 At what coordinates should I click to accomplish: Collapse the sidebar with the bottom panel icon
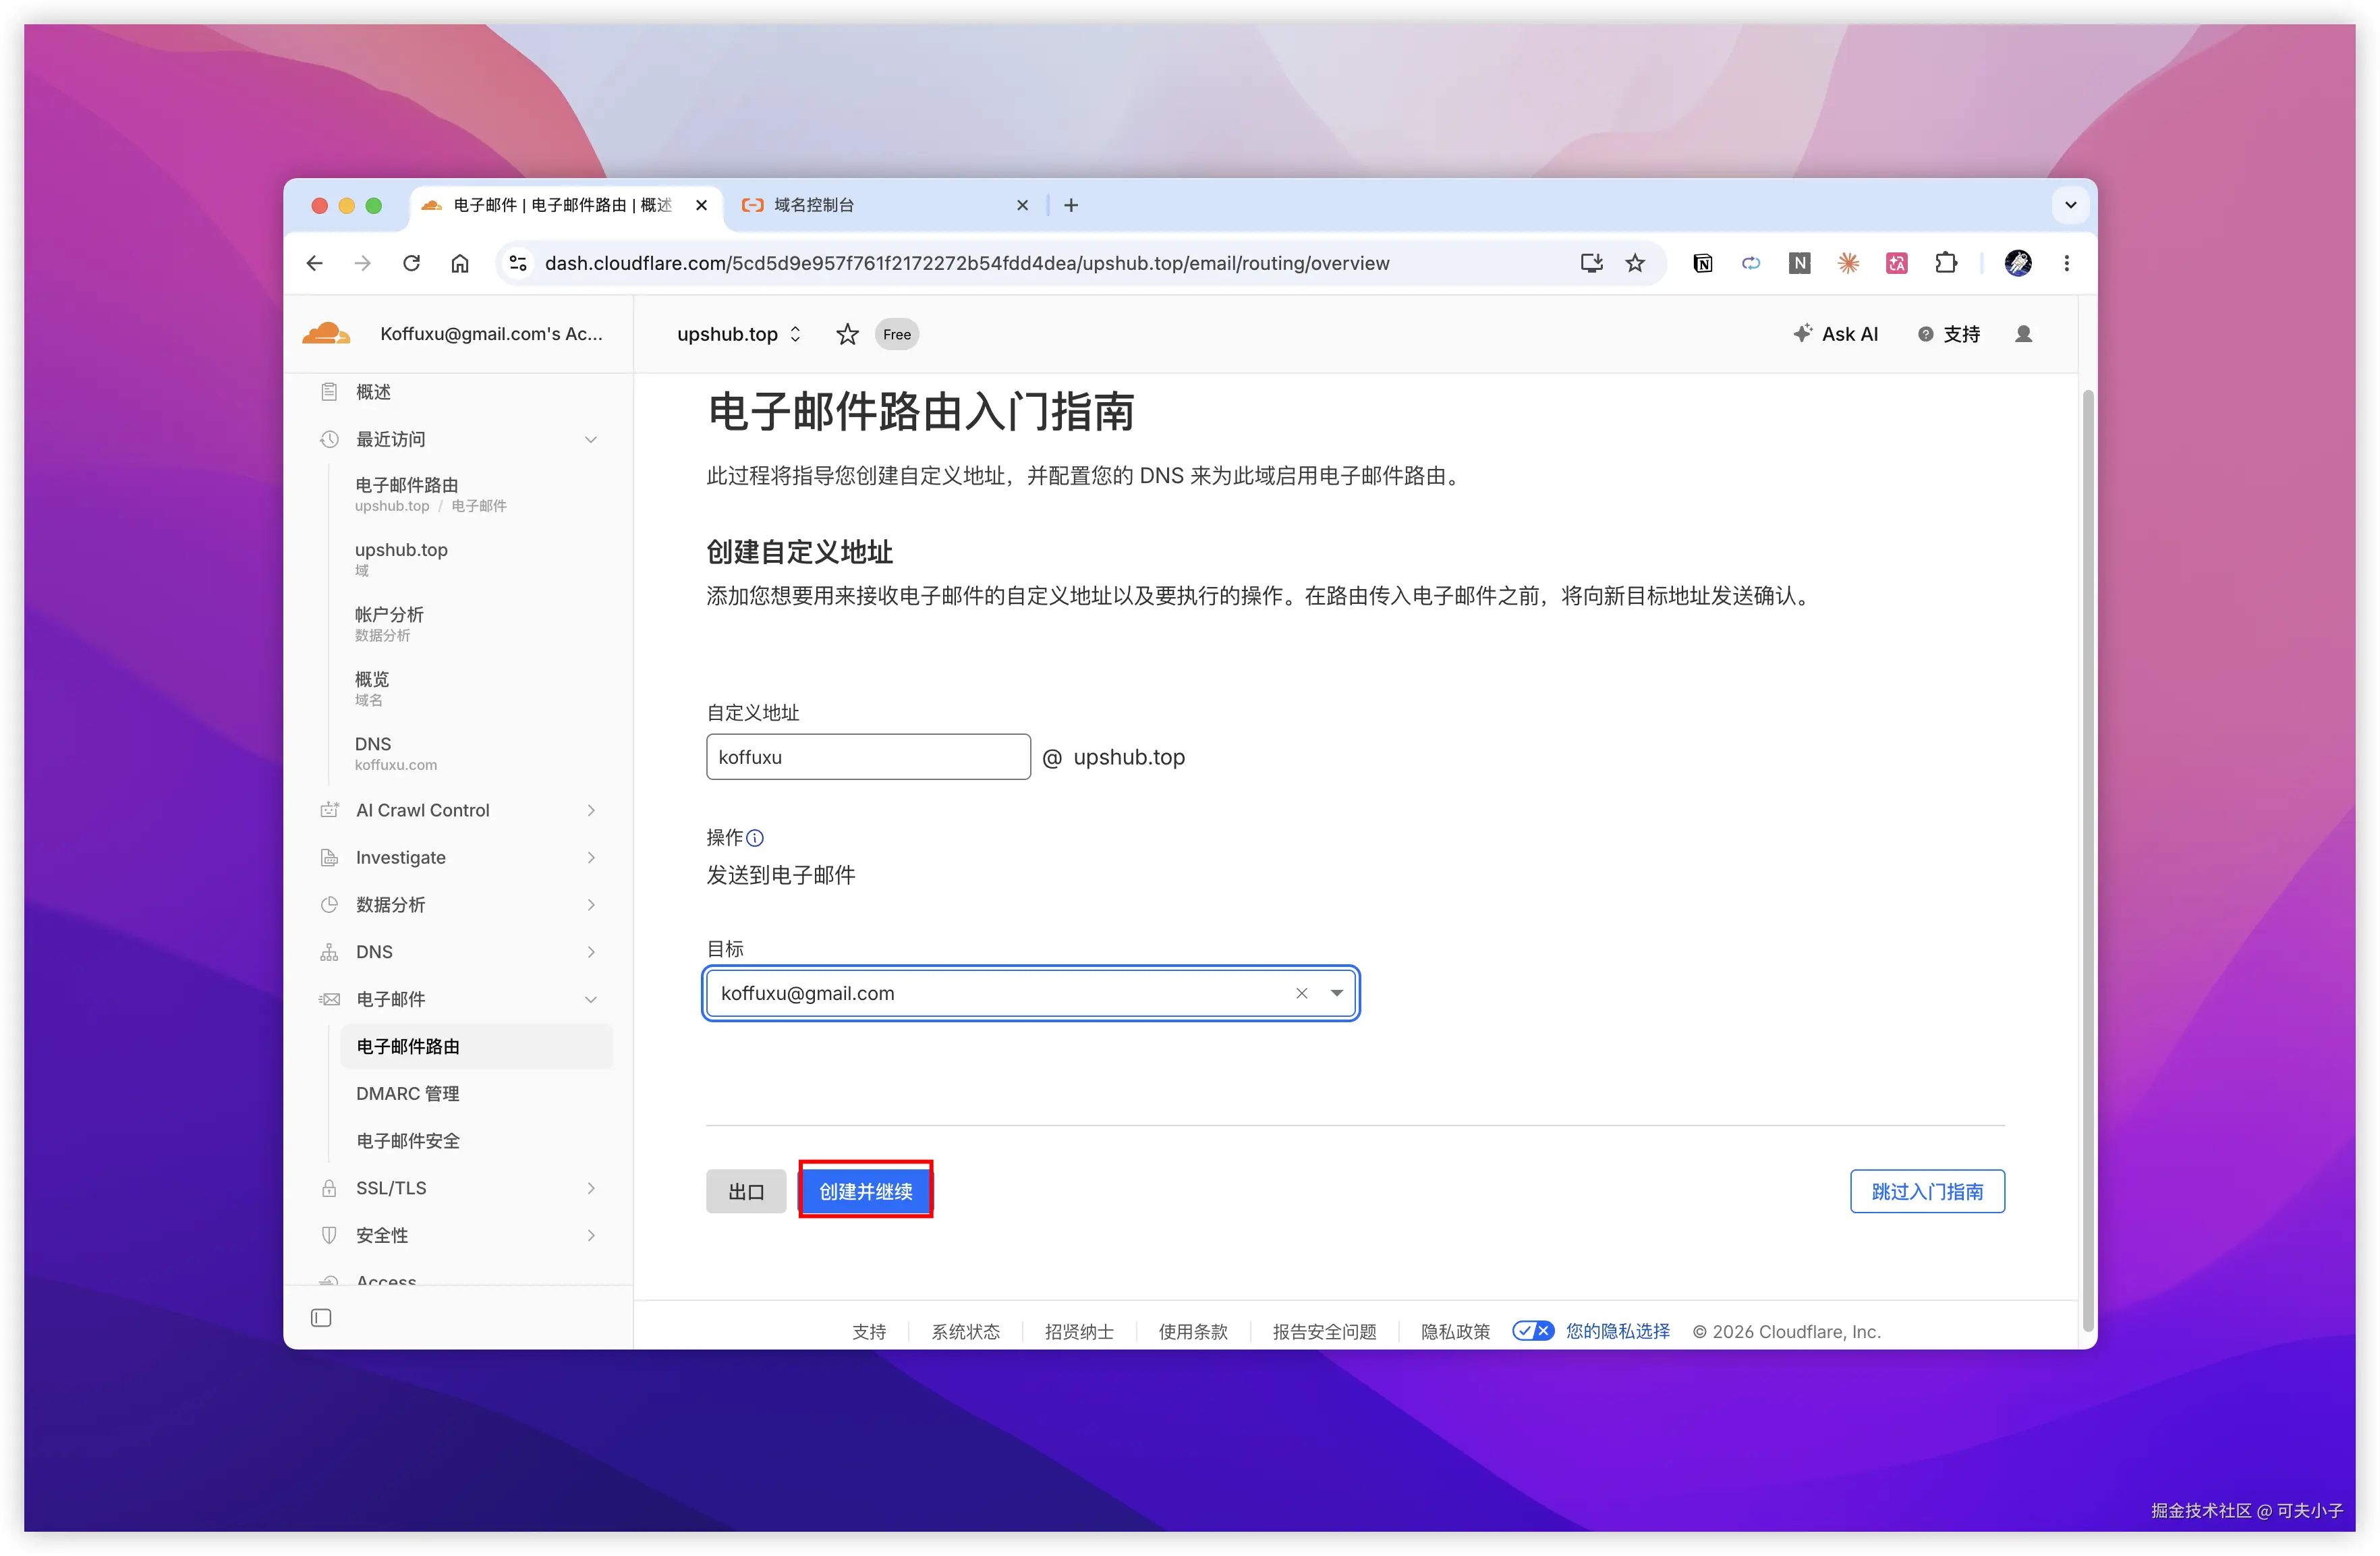coord(321,1318)
